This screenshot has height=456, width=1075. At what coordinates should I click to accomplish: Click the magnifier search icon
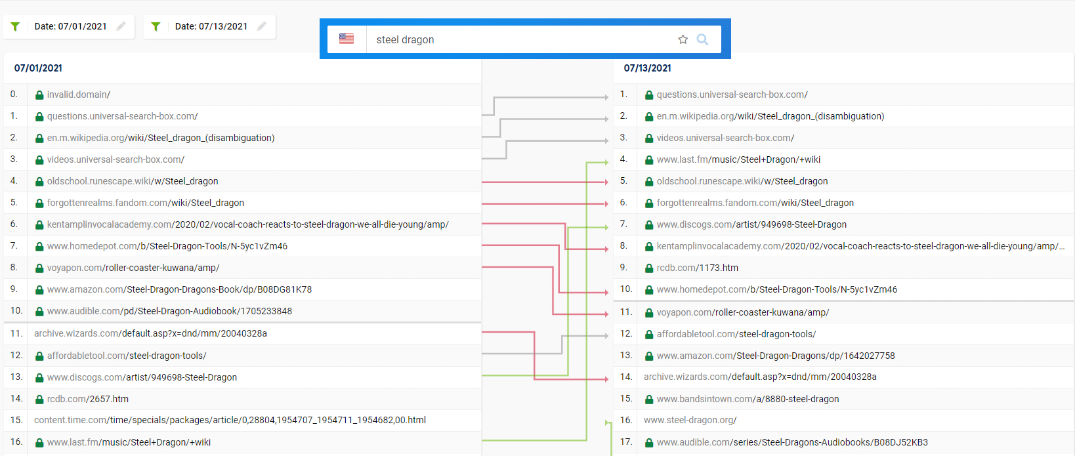702,39
